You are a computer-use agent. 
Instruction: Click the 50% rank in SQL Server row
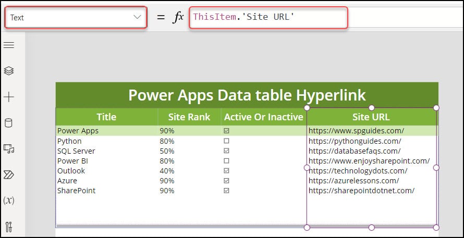pos(167,151)
